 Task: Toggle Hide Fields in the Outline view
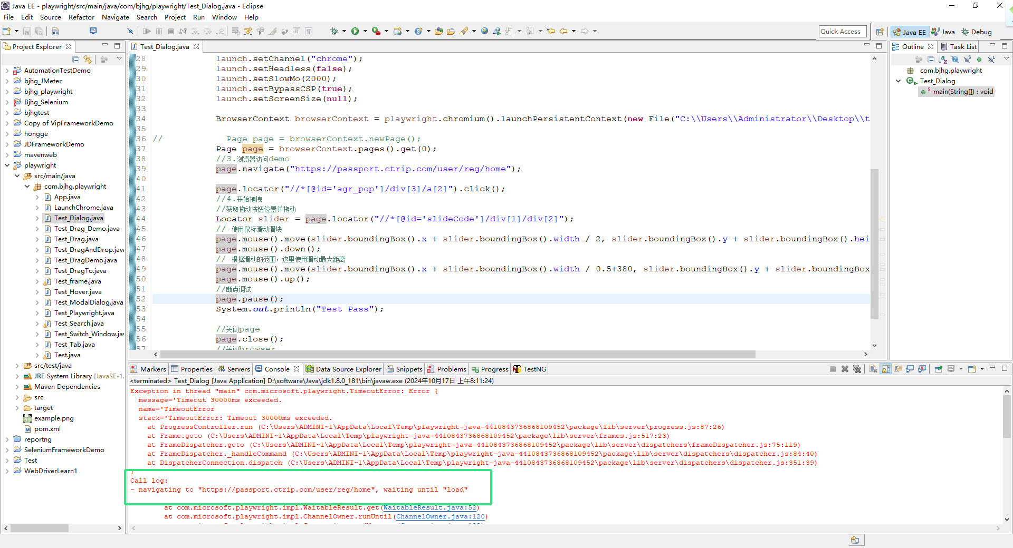pyautogui.click(x=955, y=60)
